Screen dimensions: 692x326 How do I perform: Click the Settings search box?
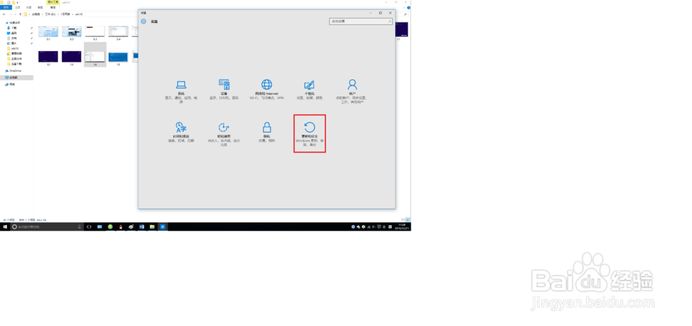361,21
